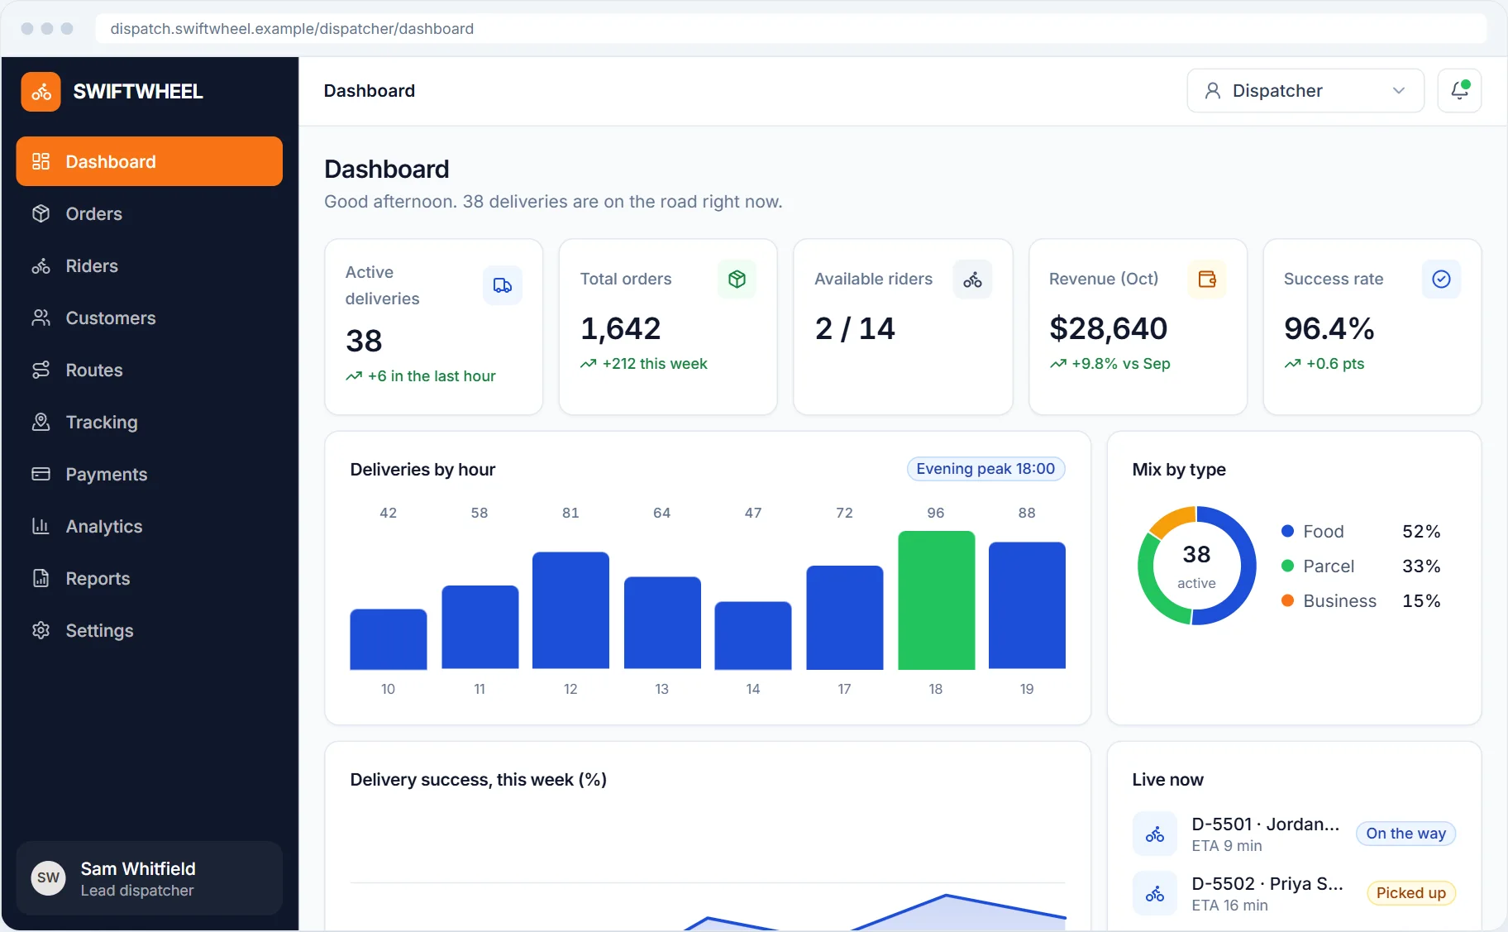Click the bar for hour 14
The image size is (1508, 932).
(753, 635)
